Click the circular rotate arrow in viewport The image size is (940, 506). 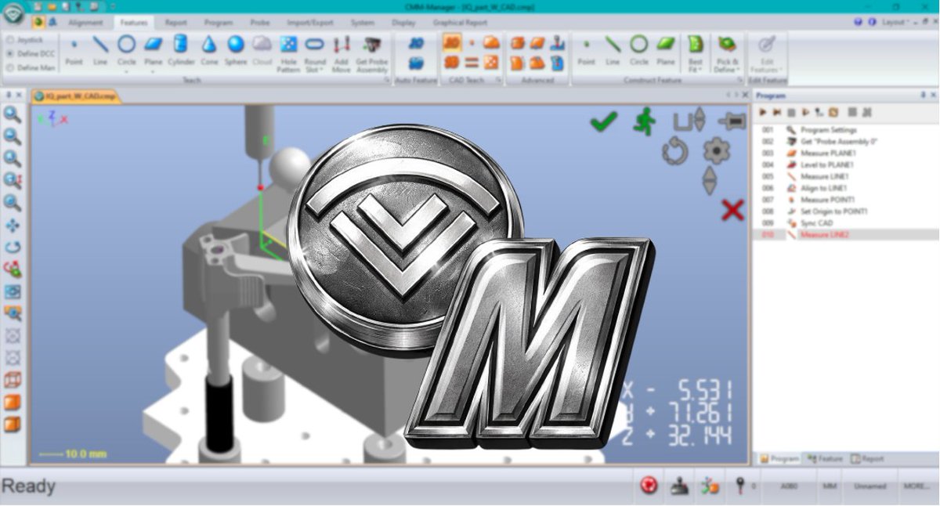(674, 150)
